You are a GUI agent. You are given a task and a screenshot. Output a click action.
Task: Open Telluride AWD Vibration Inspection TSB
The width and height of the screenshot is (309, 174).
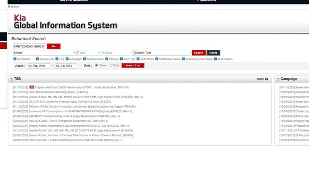click(x=82, y=106)
